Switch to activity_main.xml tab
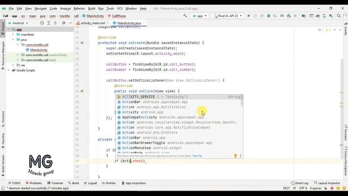This screenshot has height=196, width=348. tap(92, 23)
